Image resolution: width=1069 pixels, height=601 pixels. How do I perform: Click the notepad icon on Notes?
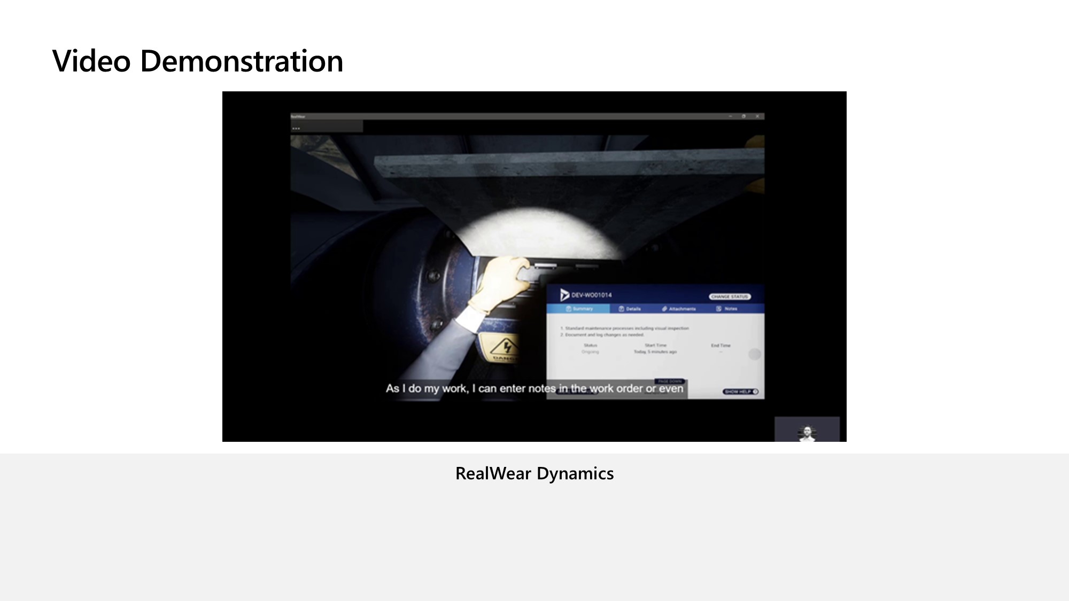(719, 309)
